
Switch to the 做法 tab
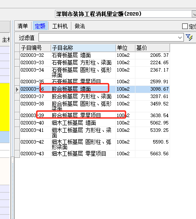pos(80,26)
